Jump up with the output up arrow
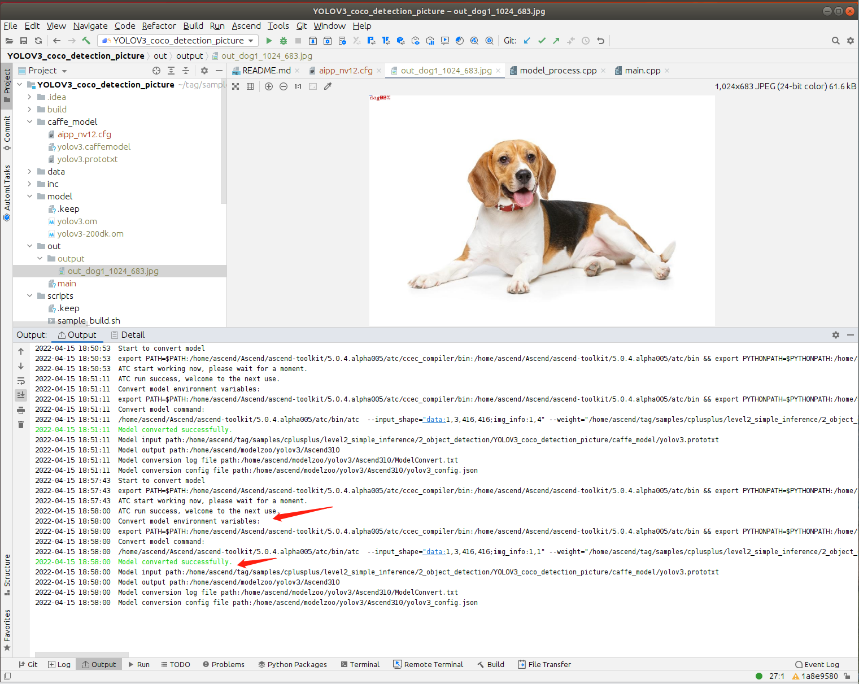 (x=21, y=351)
